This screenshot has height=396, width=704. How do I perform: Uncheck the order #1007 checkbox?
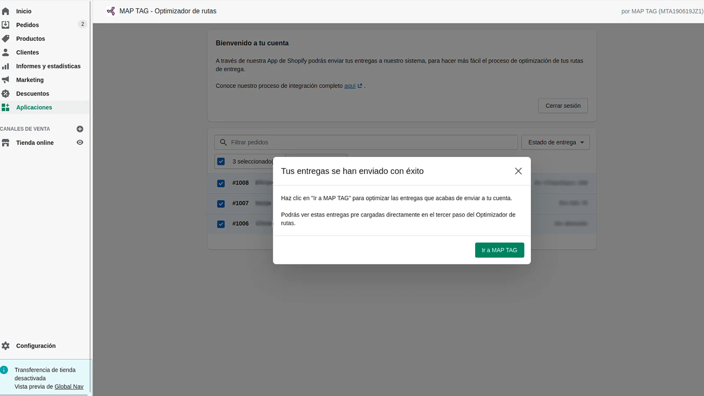click(221, 204)
